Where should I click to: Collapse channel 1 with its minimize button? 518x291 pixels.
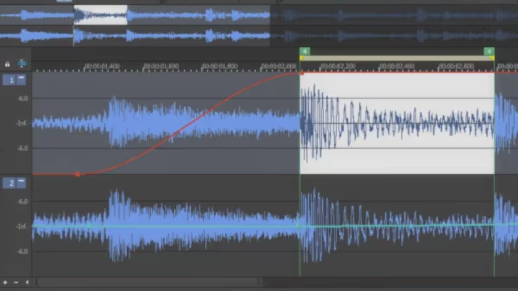pos(21,80)
